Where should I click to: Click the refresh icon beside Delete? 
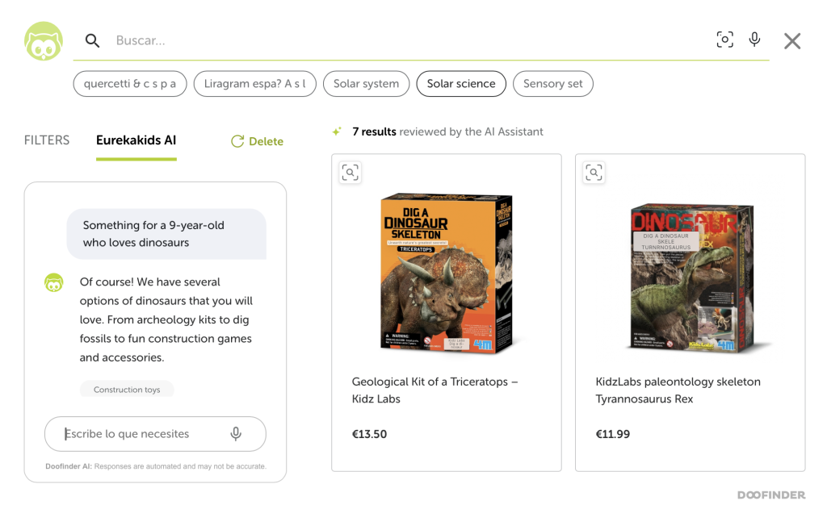(x=237, y=141)
